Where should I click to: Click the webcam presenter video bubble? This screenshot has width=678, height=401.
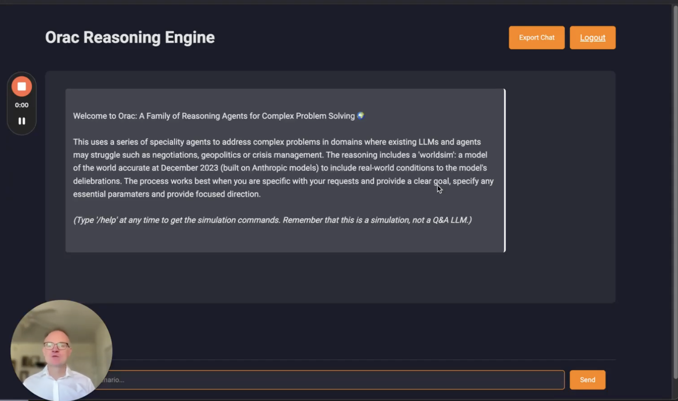pyautogui.click(x=61, y=350)
